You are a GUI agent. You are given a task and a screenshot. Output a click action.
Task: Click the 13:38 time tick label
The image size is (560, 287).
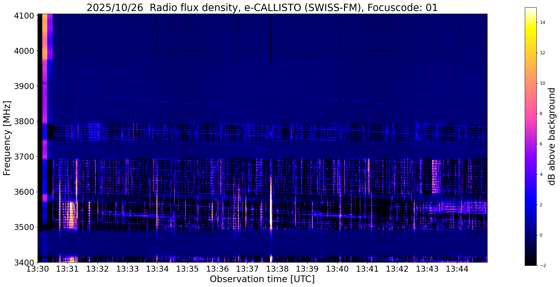point(277,269)
